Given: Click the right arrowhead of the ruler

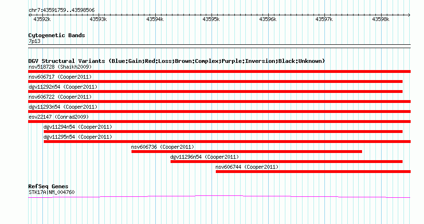Looking at the screenshot, I should 409,15.
